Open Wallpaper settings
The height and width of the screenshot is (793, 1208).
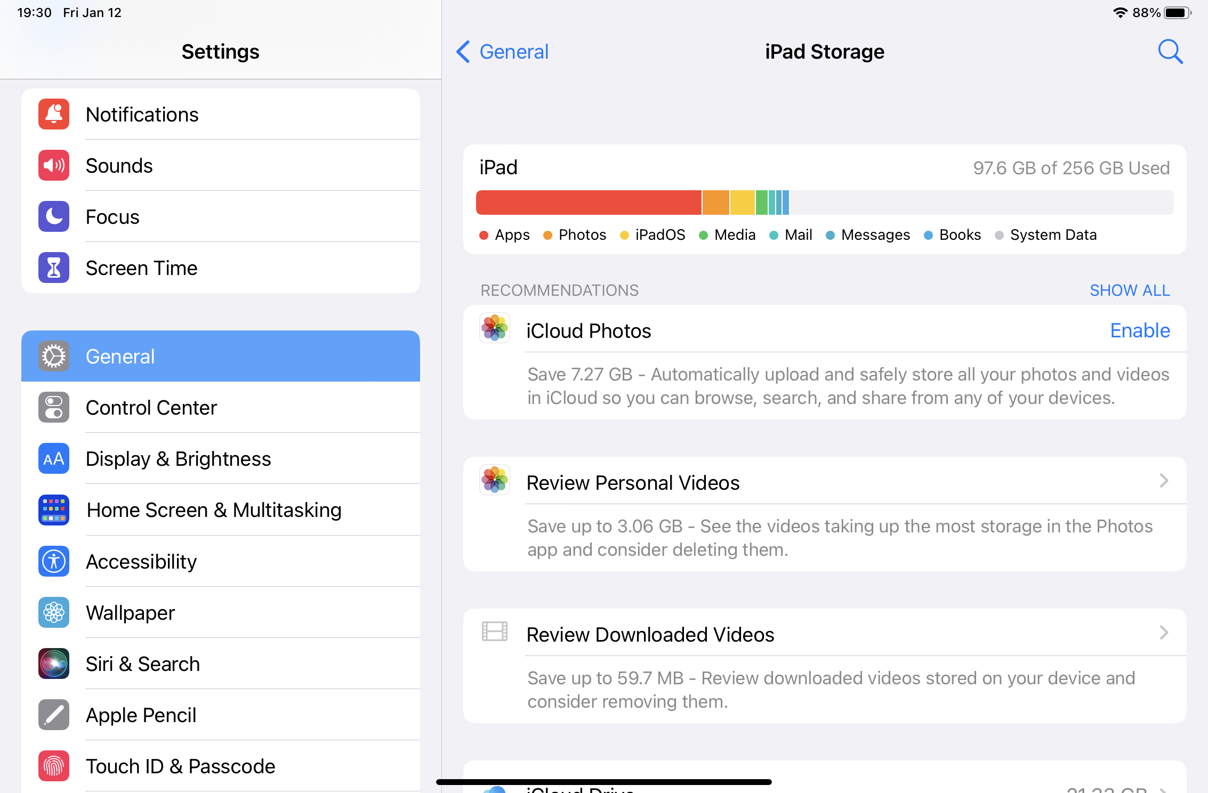221,612
